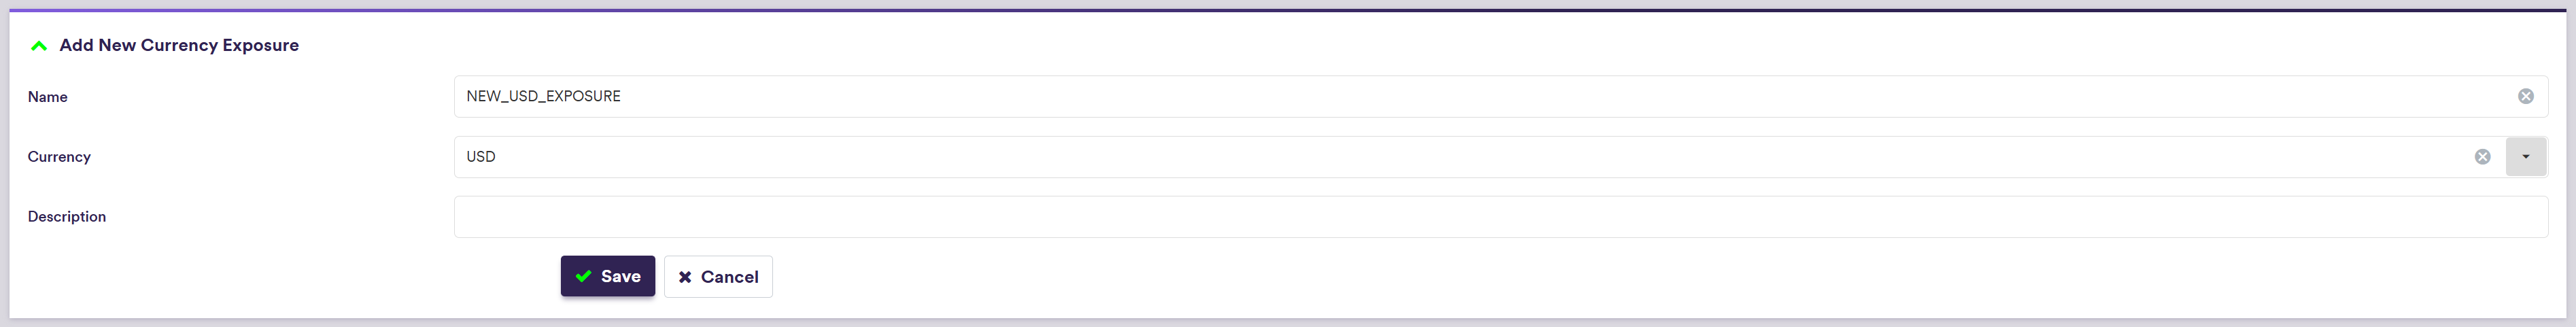This screenshot has width=2576, height=327.
Task: Click the Add New Currency Exposure title
Action: (x=179, y=46)
